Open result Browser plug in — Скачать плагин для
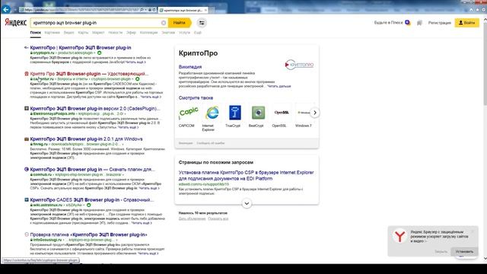The width and height of the screenshot is (487, 274). pos(92,169)
